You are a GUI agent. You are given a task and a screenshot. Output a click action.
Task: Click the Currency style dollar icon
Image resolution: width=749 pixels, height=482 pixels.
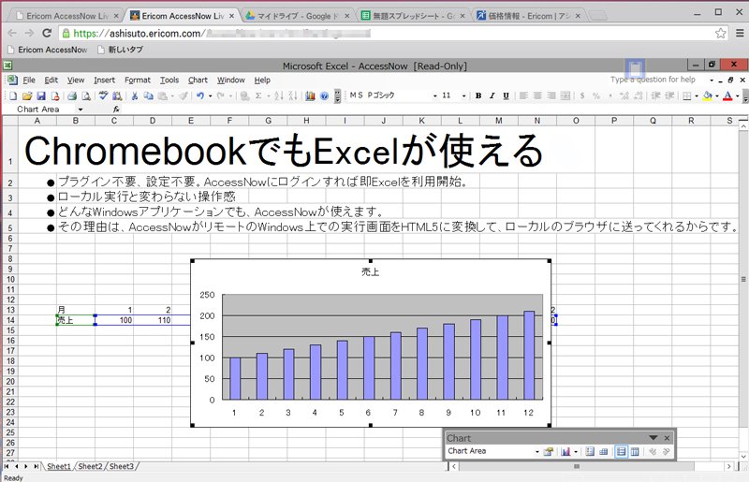(582, 96)
